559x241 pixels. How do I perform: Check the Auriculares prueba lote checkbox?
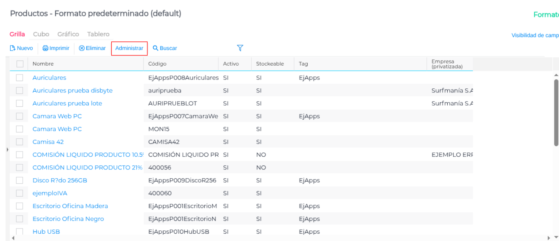tap(19, 103)
